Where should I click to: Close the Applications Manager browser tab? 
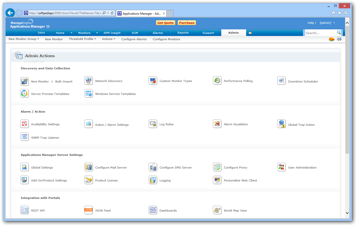pos(164,13)
